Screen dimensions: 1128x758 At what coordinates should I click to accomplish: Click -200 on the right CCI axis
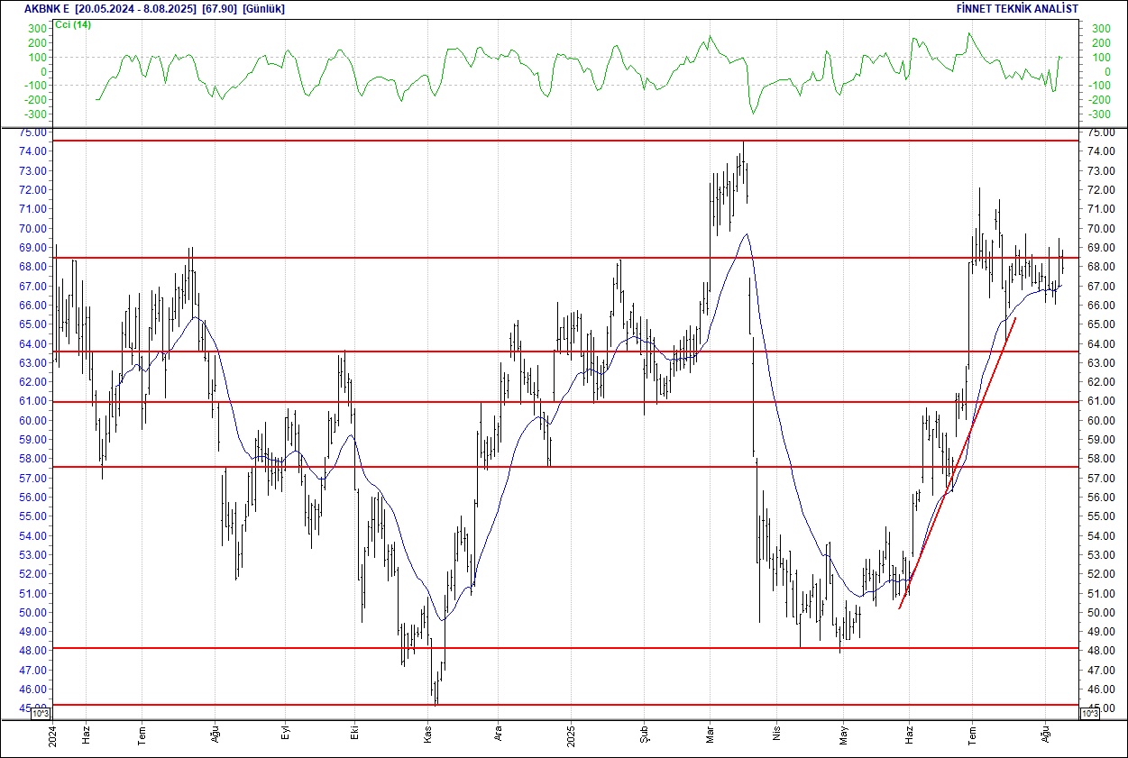point(1097,100)
